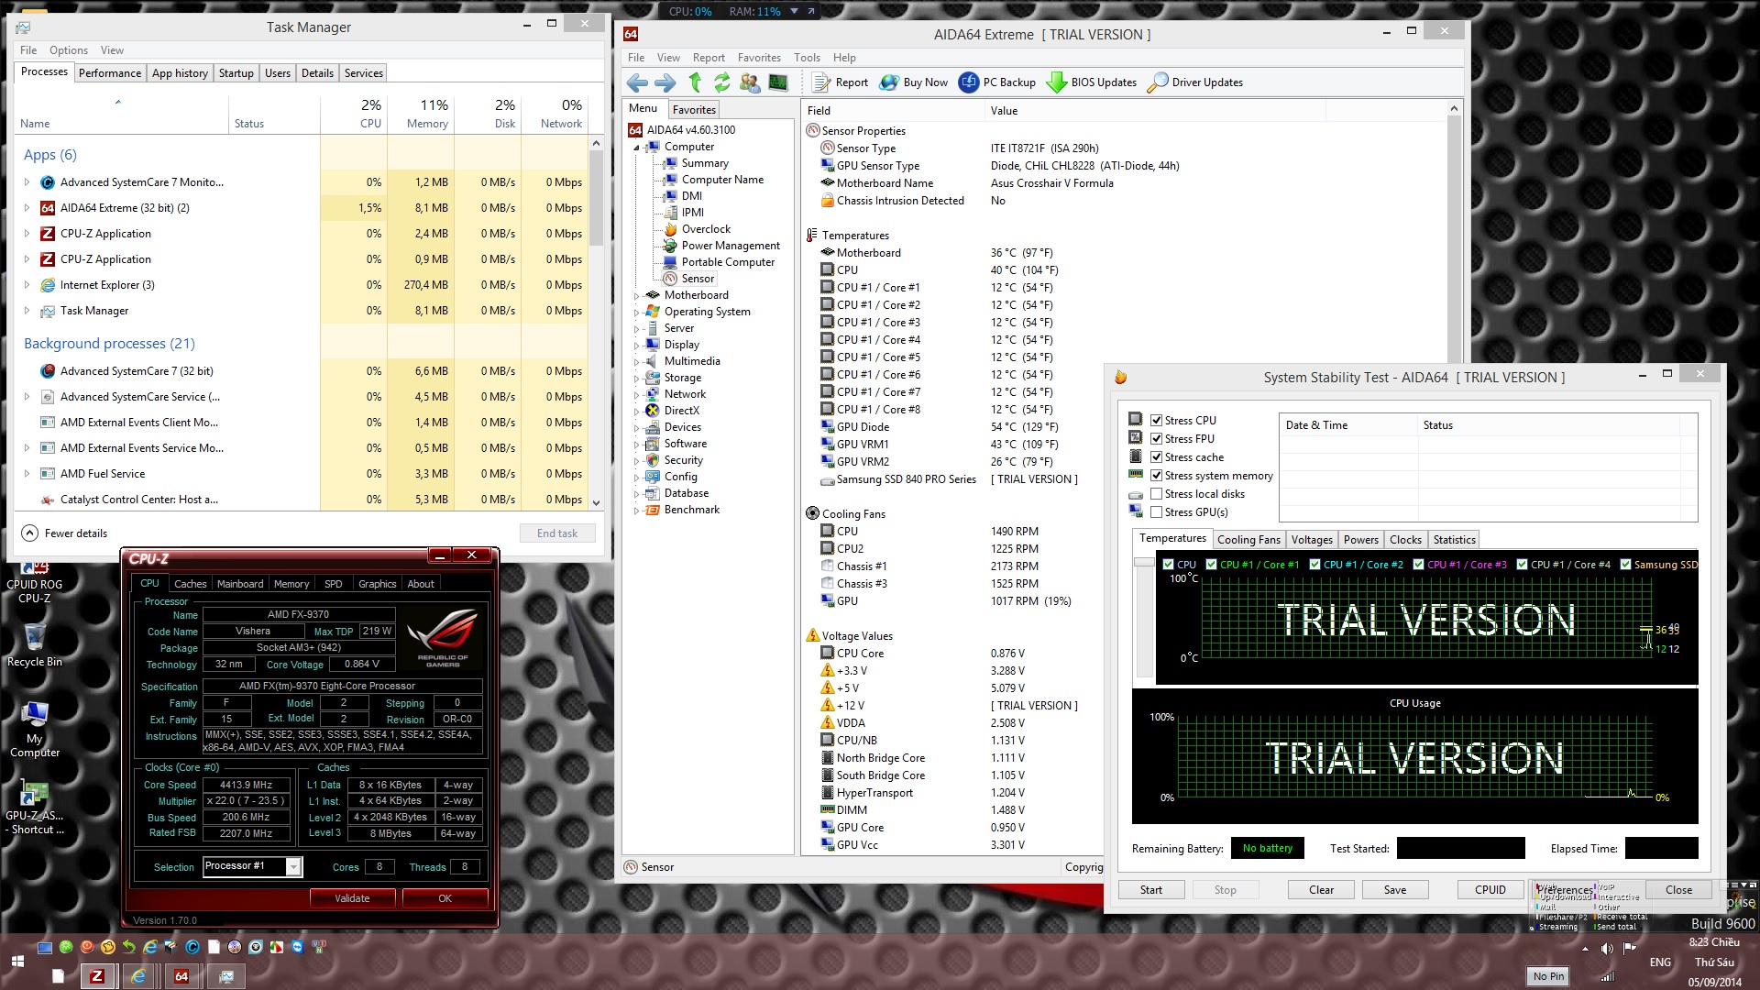The width and height of the screenshot is (1760, 990).
Task: Click Save button in stability test
Action: click(1395, 890)
